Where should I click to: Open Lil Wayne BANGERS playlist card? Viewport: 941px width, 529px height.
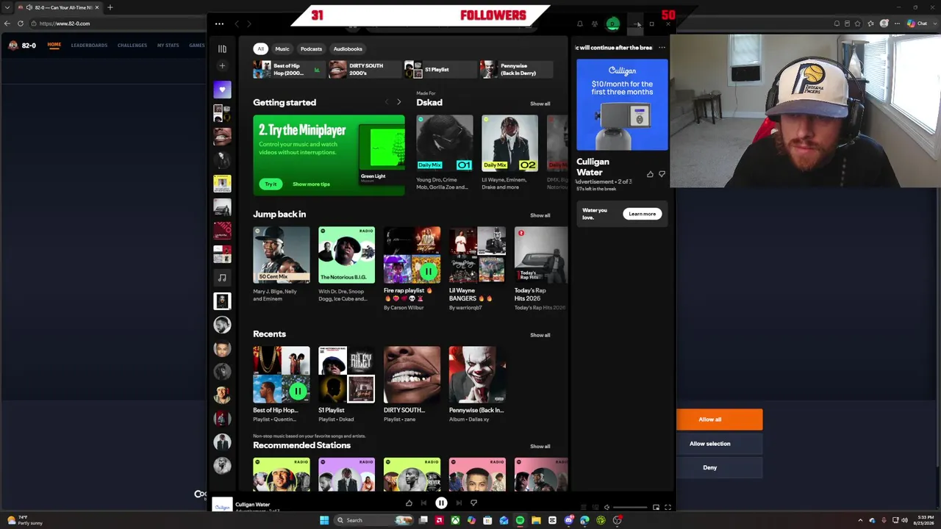[x=477, y=269]
